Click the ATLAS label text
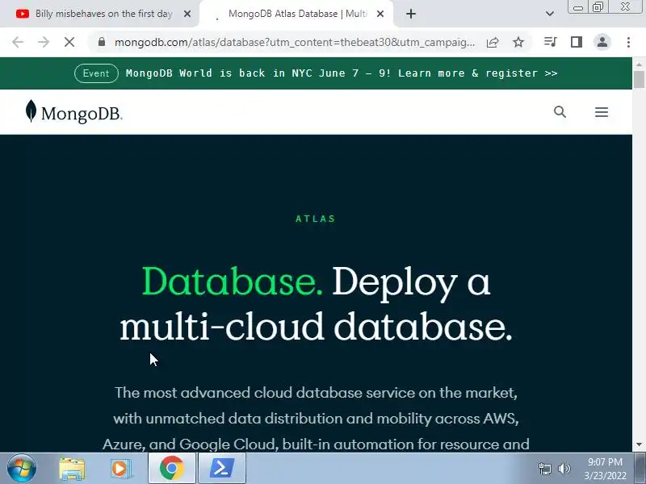Image resolution: width=646 pixels, height=484 pixels. click(x=316, y=219)
